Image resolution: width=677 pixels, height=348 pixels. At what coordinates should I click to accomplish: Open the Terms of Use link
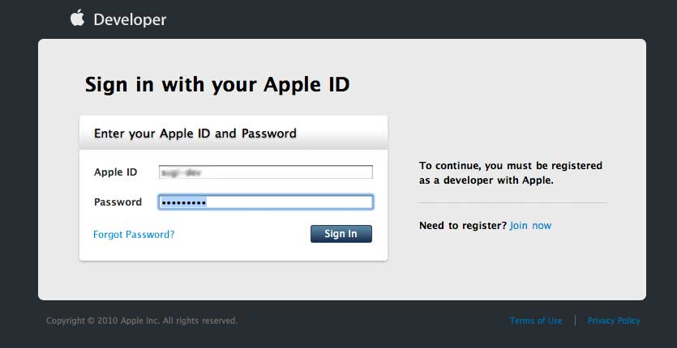click(536, 321)
